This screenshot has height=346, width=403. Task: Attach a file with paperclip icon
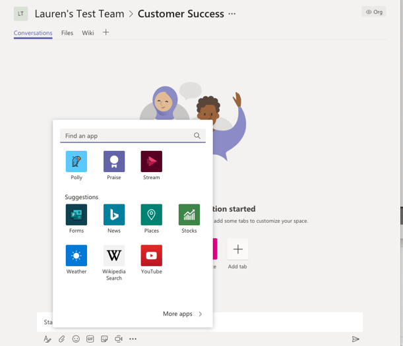click(61, 339)
